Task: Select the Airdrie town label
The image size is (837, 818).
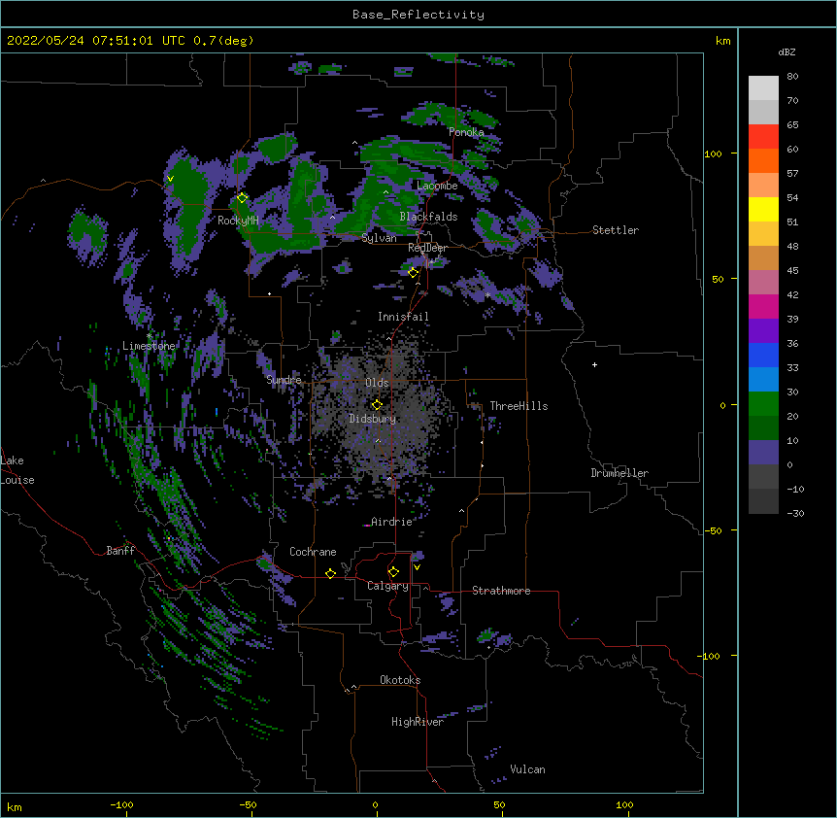Action: pyautogui.click(x=391, y=522)
